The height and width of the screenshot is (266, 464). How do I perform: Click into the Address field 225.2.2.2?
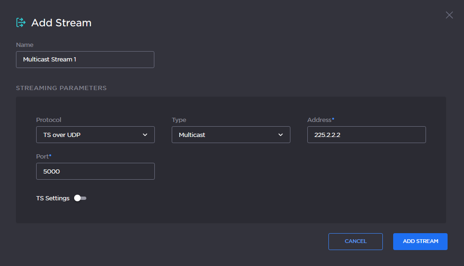[366, 135]
